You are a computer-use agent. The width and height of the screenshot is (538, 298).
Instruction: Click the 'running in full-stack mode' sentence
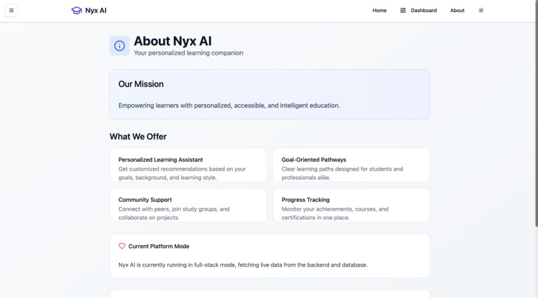coord(243,265)
